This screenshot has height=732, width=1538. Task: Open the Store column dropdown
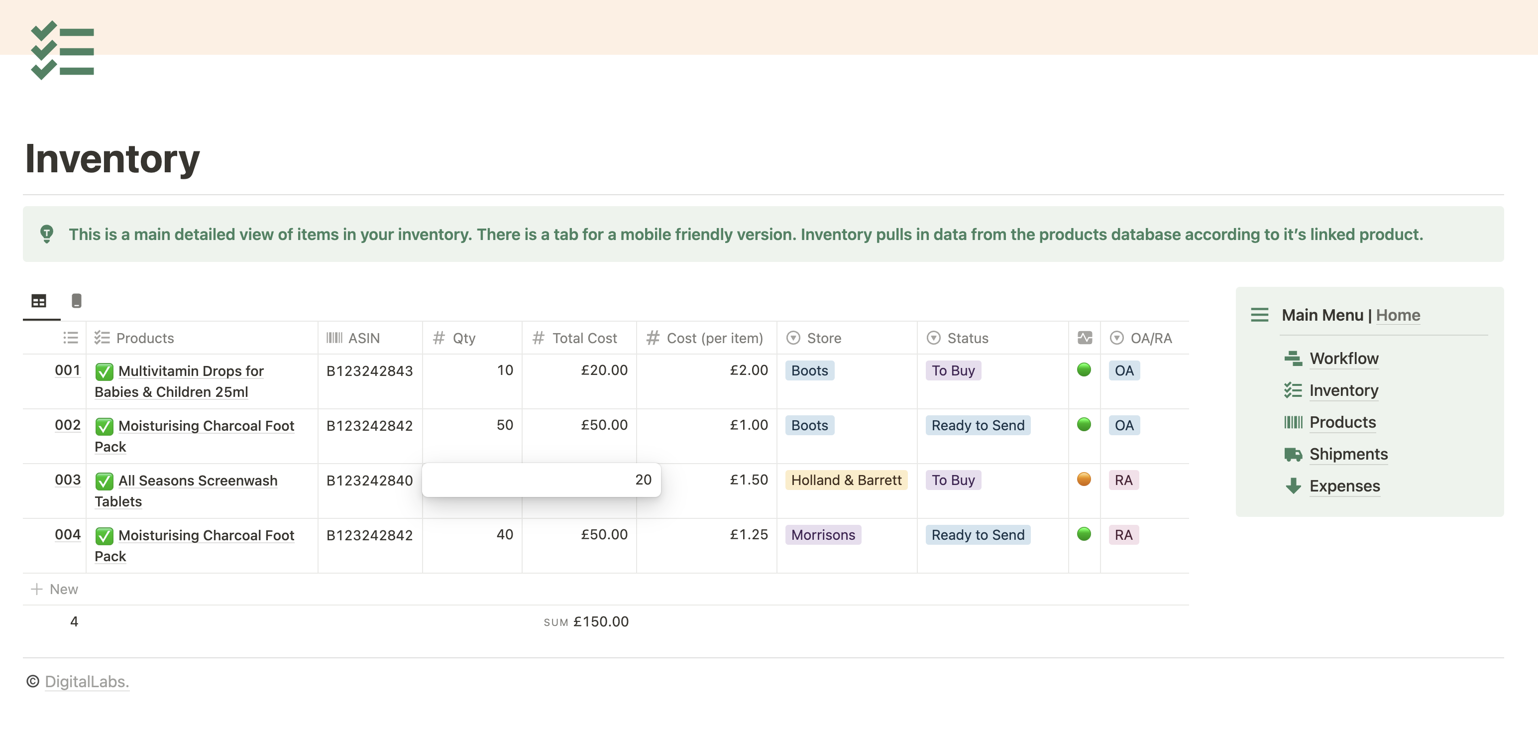point(793,338)
